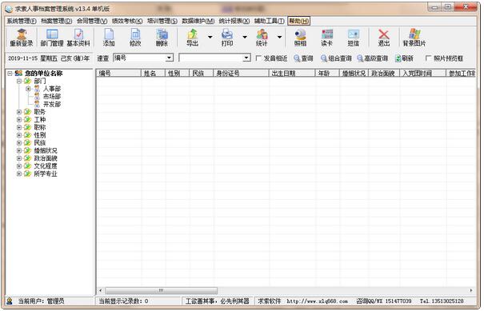
Task: Expand the 文化程度 tree node
Action: 19,166
